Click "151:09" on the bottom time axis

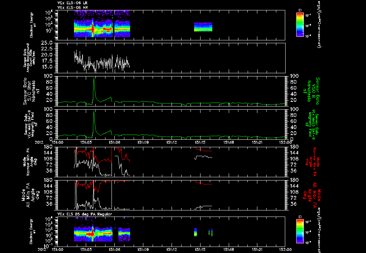(x=143, y=249)
